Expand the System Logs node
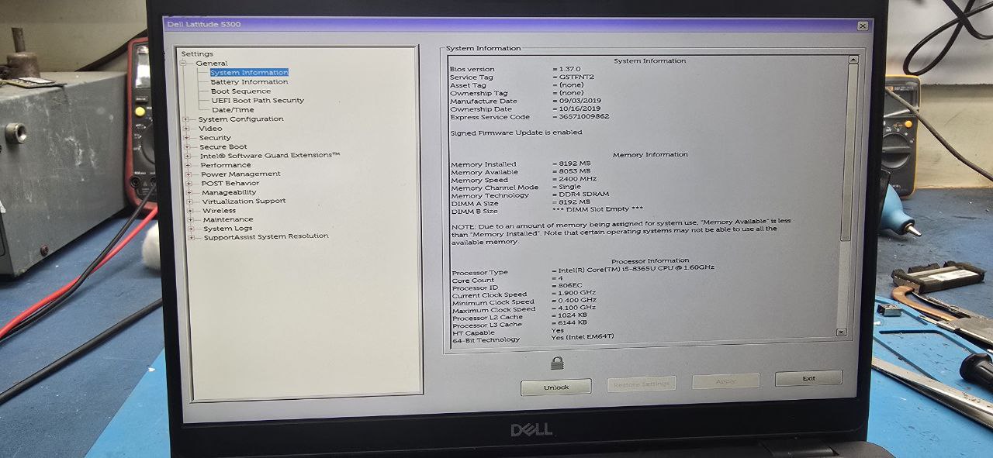The image size is (993, 458). [x=191, y=229]
